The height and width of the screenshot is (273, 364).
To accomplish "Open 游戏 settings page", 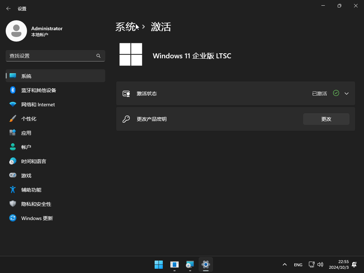I will pyautogui.click(x=55, y=176).
